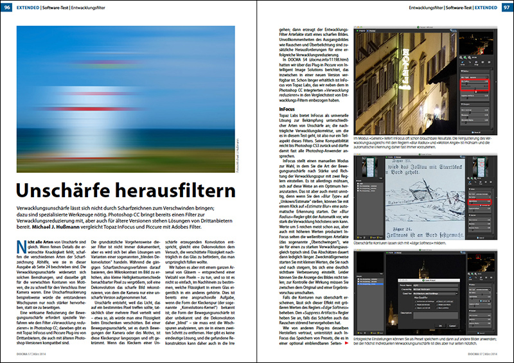Click the Suppress Artifacts slider in hotel screenshot
Viewport: 514px width, 363px height.
[x=475, y=98]
